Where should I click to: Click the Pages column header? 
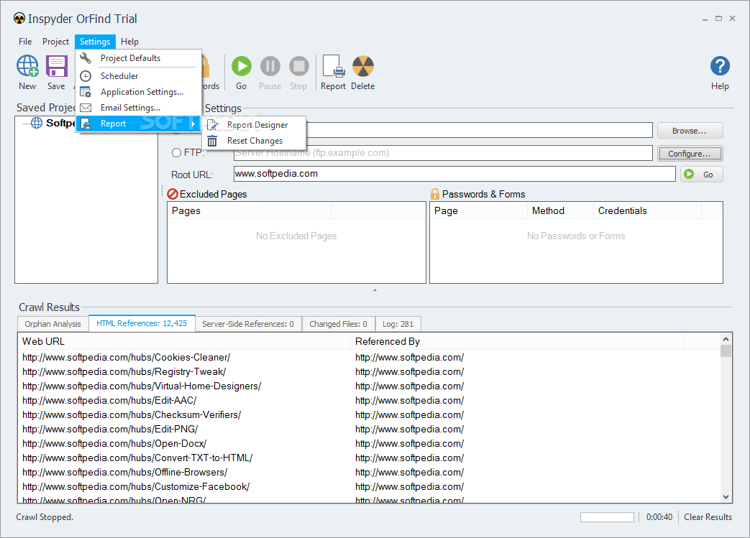(250, 210)
